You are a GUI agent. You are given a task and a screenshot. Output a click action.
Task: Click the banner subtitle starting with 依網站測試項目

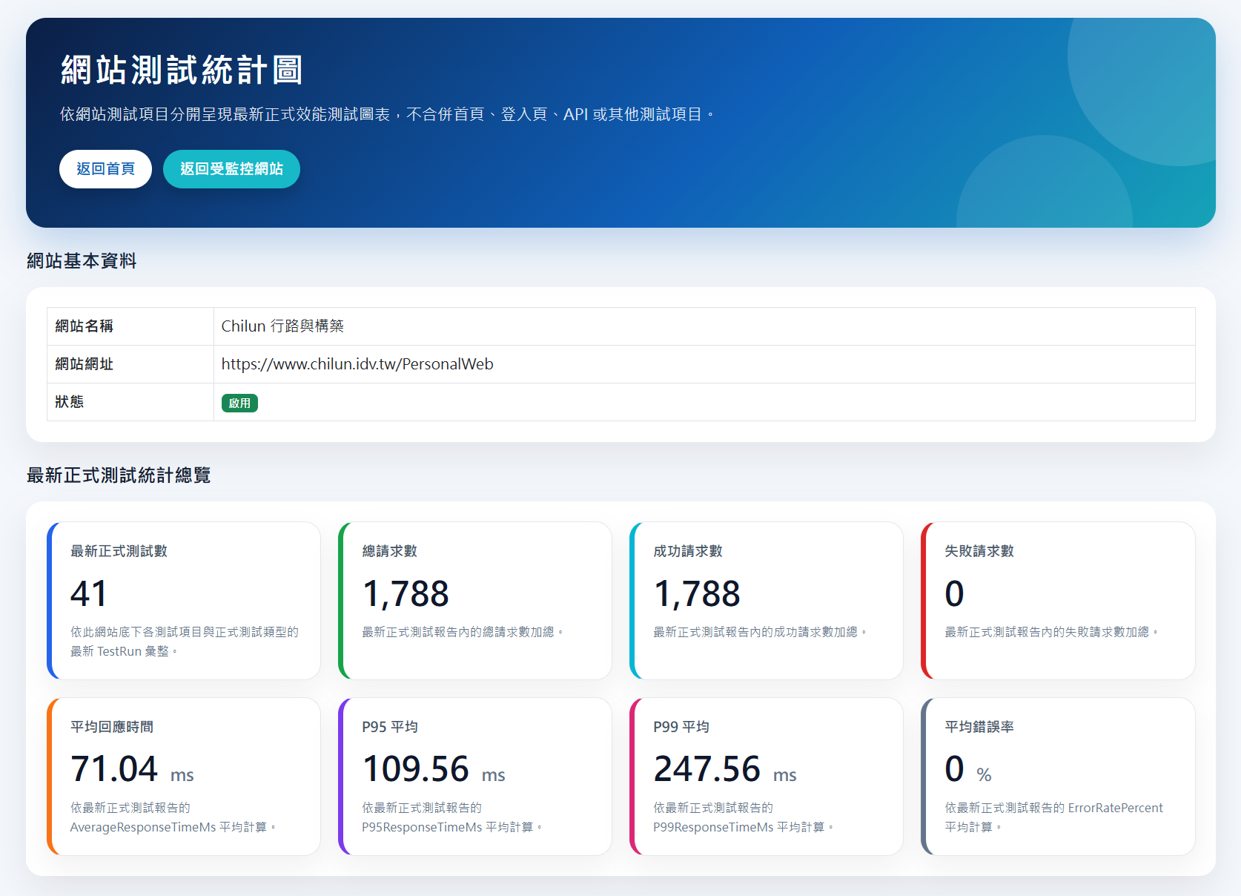pyautogui.click(x=388, y=114)
